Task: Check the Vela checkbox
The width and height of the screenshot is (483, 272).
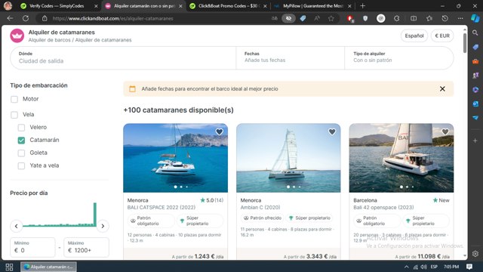Action: (x=14, y=115)
